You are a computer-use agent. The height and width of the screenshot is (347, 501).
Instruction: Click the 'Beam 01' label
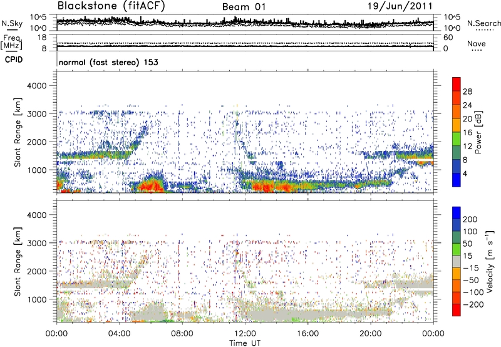(244, 7)
